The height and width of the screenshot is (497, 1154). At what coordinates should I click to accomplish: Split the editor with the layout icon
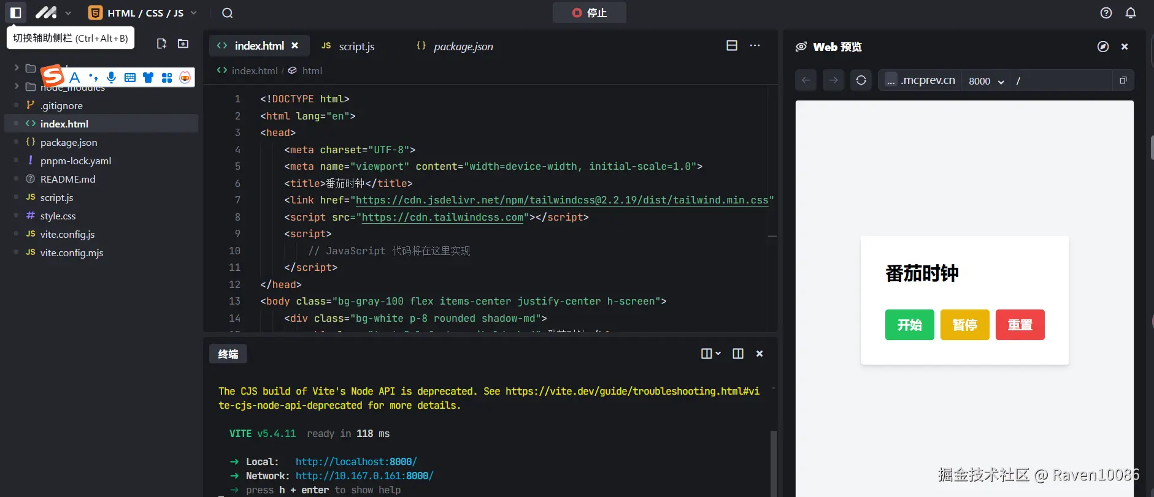pos(732,45)
